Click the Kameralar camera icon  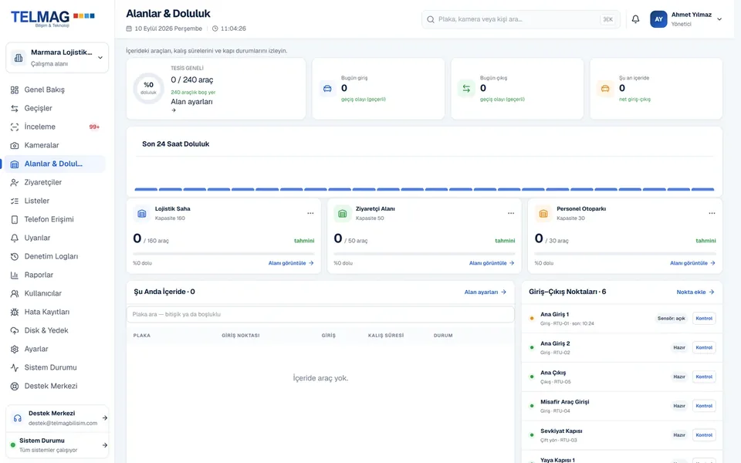coord(15,146)
